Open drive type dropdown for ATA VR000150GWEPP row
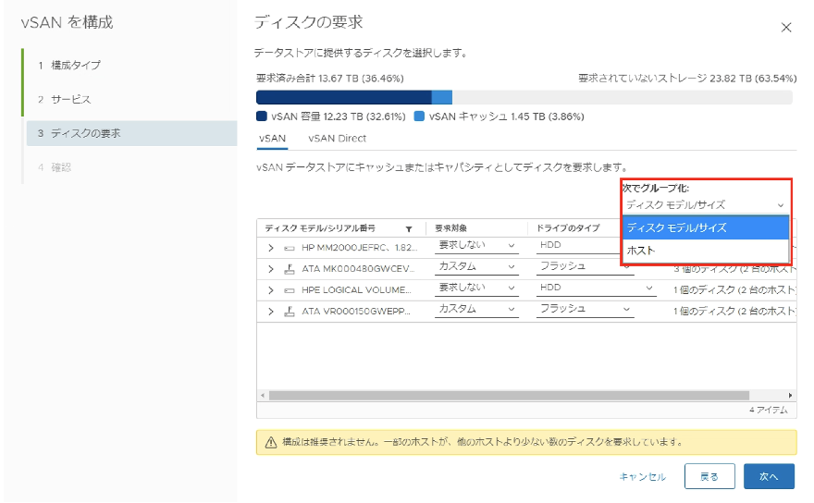The width and height of the screenshot is (814, 503). pyautogui.click(x=585, y=310)
